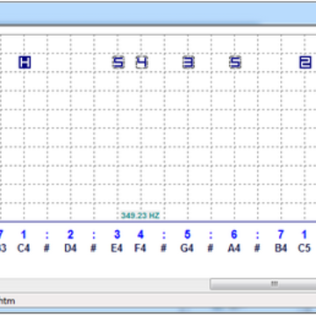Click the sharp sign between A4 and B4
This screenshot has height=316, width=316.
click(257, 248)
